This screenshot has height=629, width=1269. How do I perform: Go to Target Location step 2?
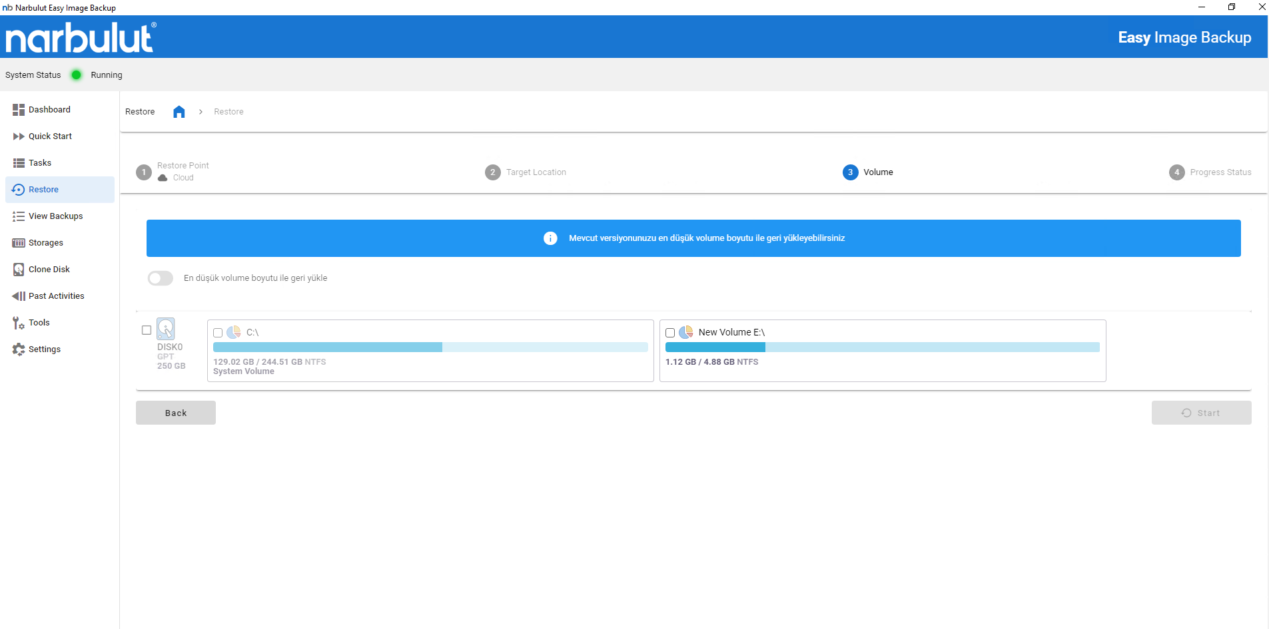click(493, 172)
